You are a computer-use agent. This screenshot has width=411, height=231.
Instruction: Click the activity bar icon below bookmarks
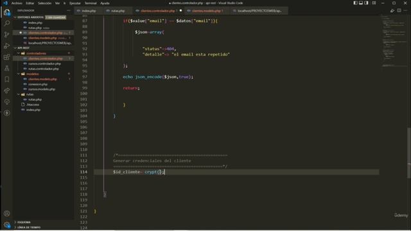(7, 90)
